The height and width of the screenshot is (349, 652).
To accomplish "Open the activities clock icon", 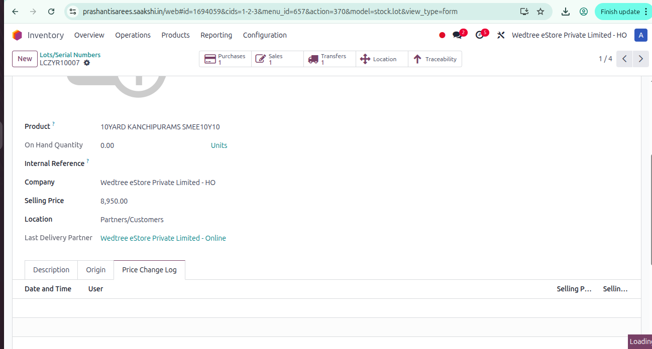I will pos(480,35).
